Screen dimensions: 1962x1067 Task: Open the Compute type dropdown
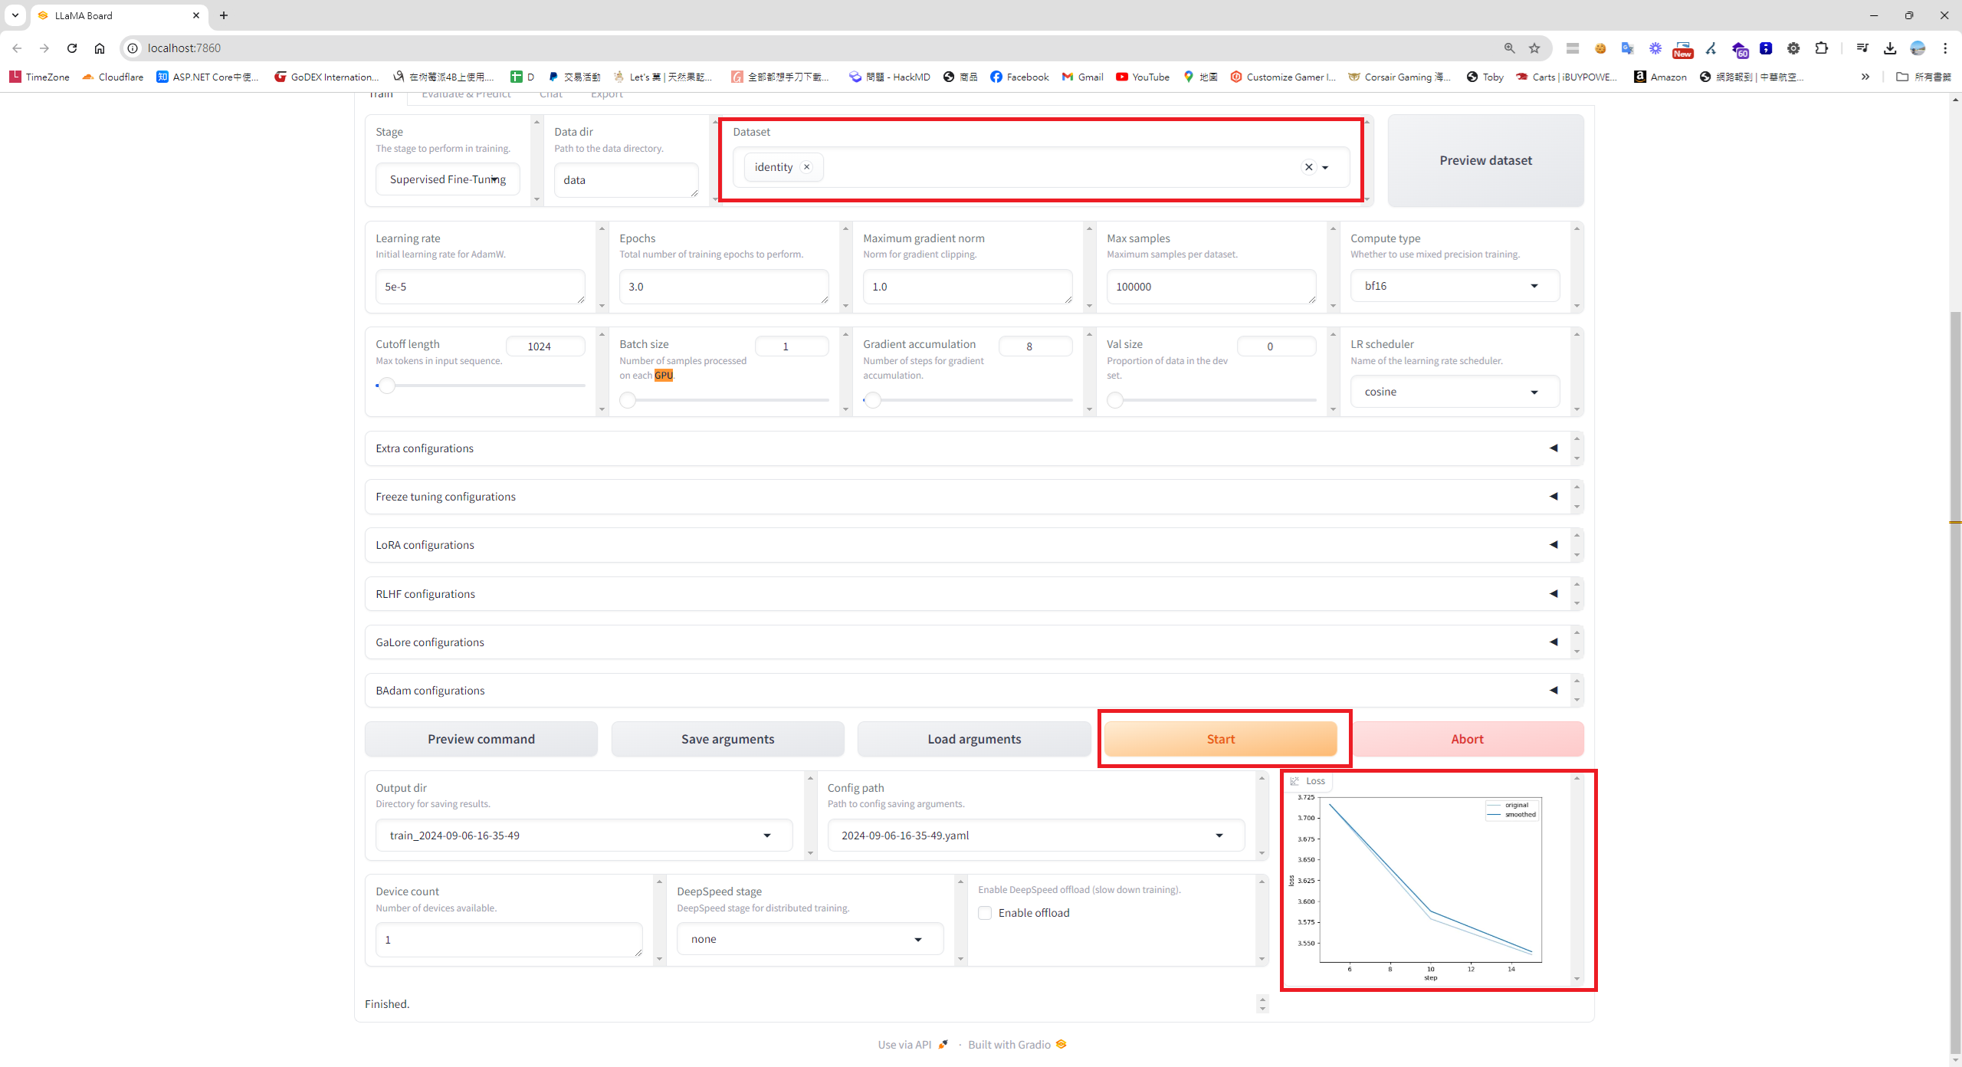[x=1454, y=286]
